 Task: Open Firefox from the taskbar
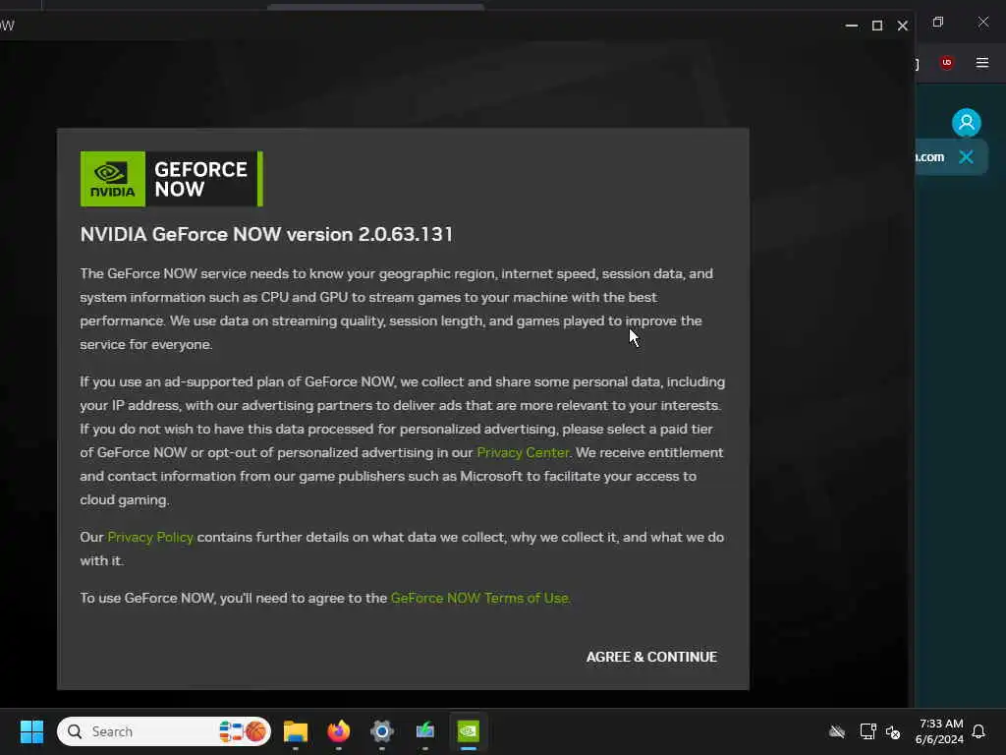click(339, 731)
